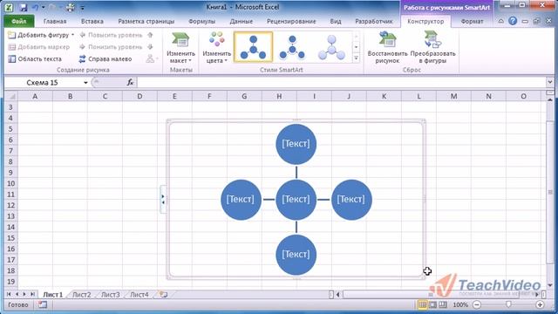558x314 pixels.
Task: Switch to the Формат tab
Action: tap(472, 21)
